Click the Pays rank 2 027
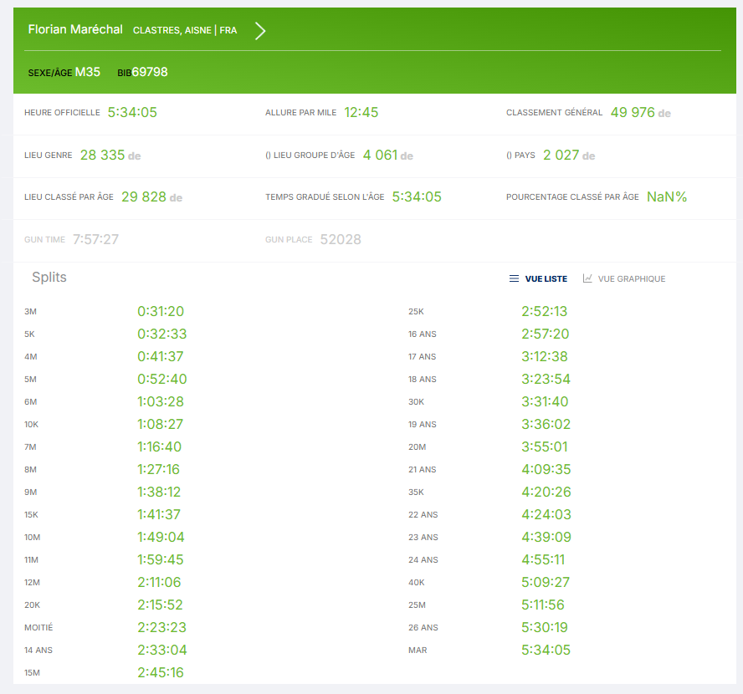The height and width of the screenshot is (694, 743). click(x=561, y=155)
